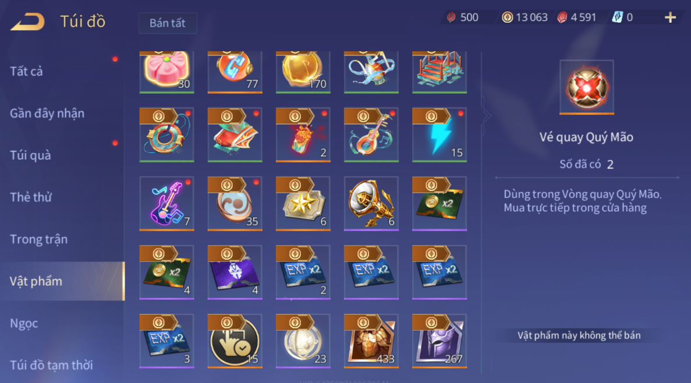Click the Vé quay Quý Mão preview image
This screenshot has height=383, width=691.
pos(587,87)
